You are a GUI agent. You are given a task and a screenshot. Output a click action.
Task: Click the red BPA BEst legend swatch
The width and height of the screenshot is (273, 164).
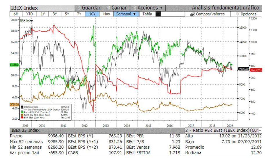click(x=22, y=118)
